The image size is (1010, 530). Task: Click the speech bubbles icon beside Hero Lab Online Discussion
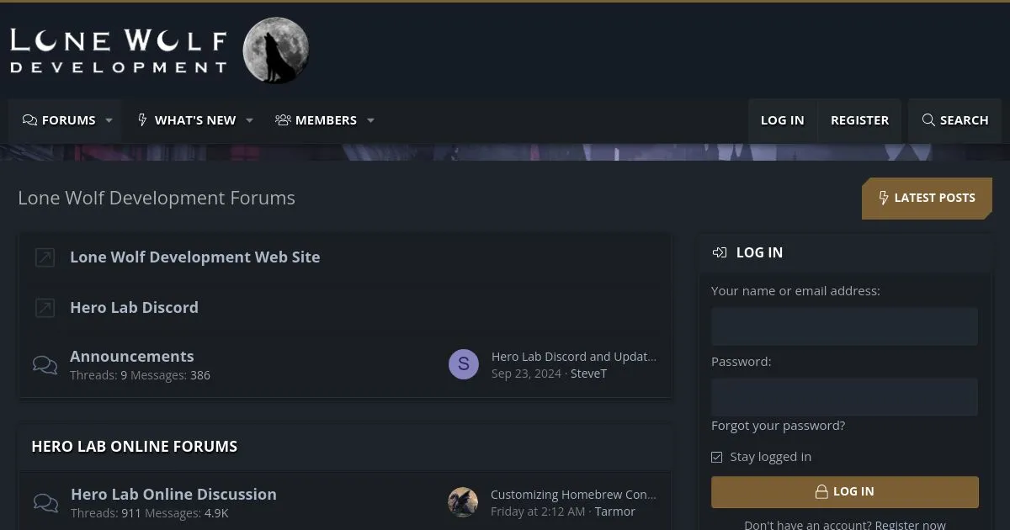[45, 502]
